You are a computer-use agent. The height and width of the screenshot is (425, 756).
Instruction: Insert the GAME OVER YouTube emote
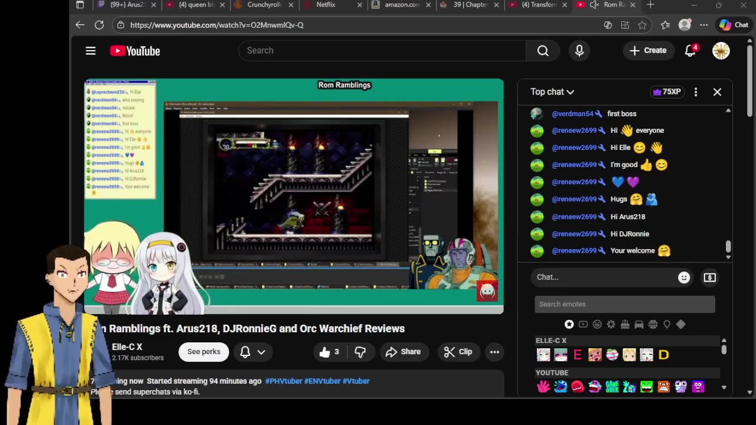pos(612,387)
